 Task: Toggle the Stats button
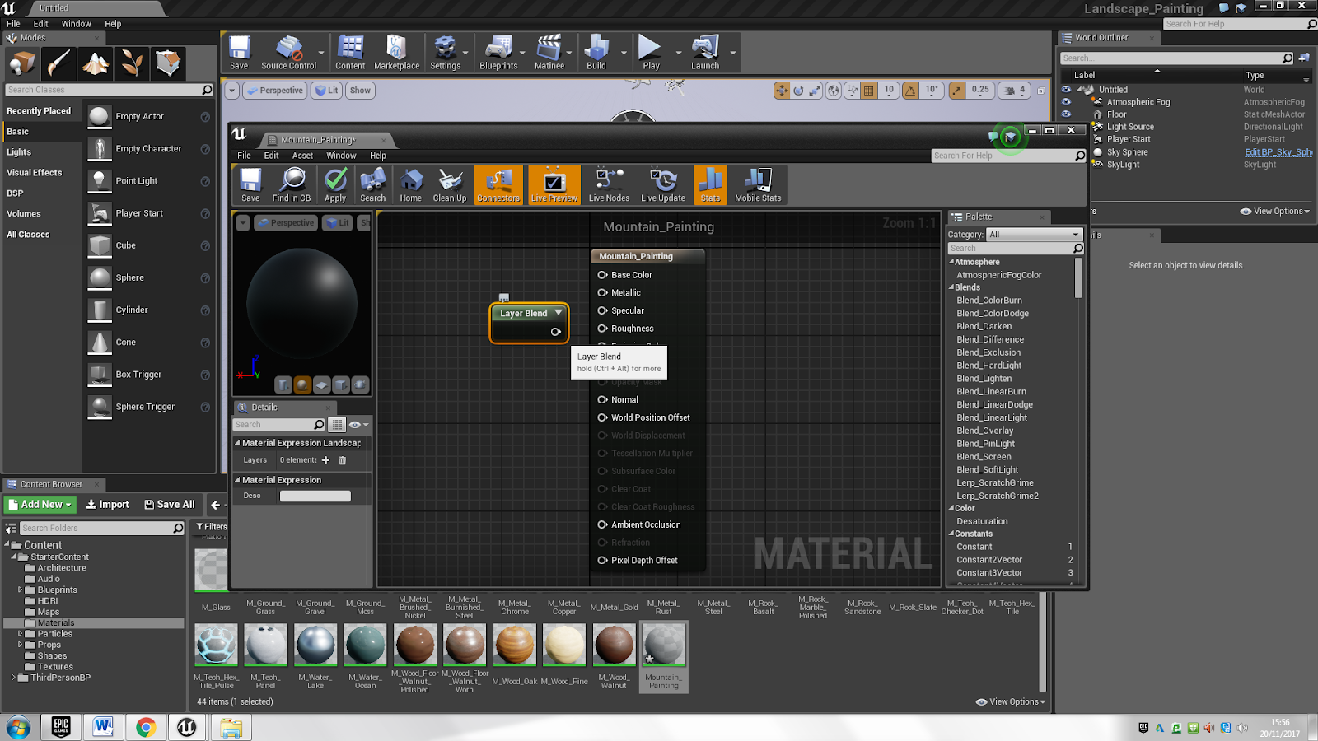point(710,184)
